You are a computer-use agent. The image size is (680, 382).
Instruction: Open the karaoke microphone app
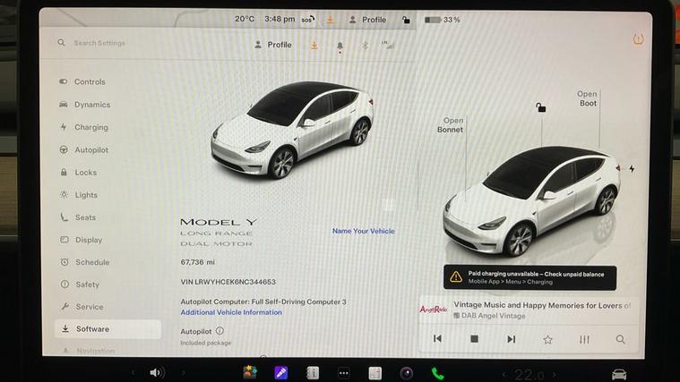[x=281, y=372]
